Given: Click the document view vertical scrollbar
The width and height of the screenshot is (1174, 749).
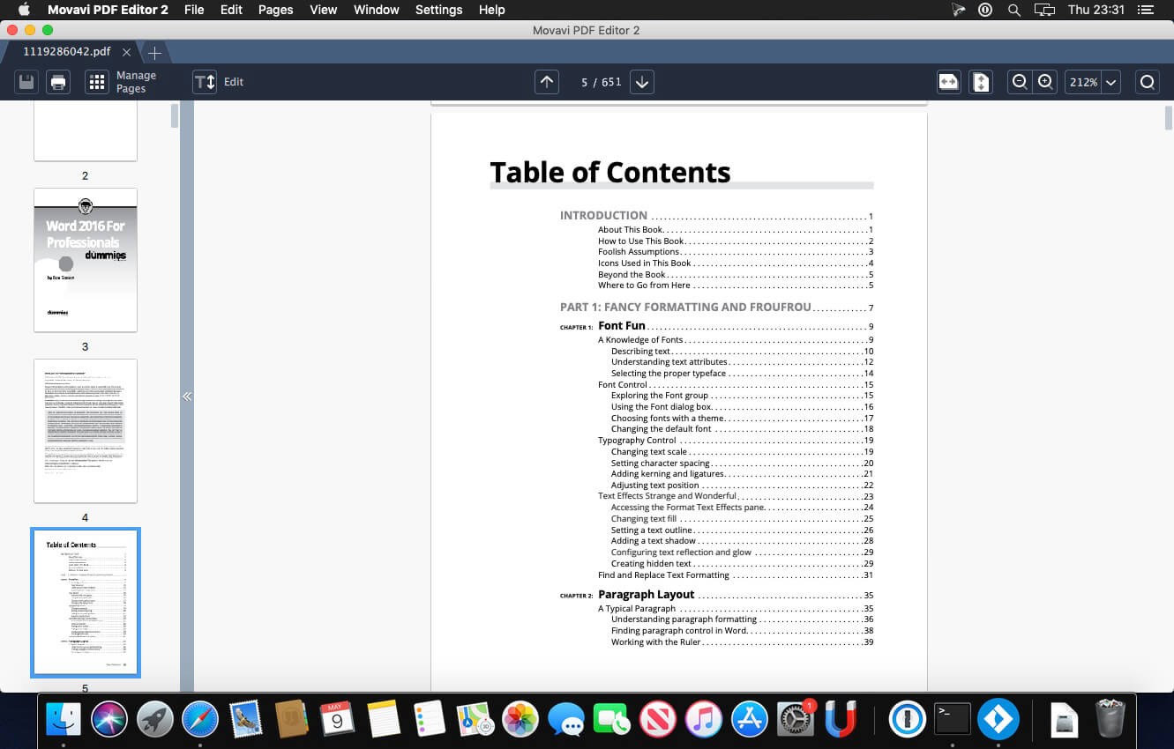Looking at the screenshot, I should [1169, 117].
